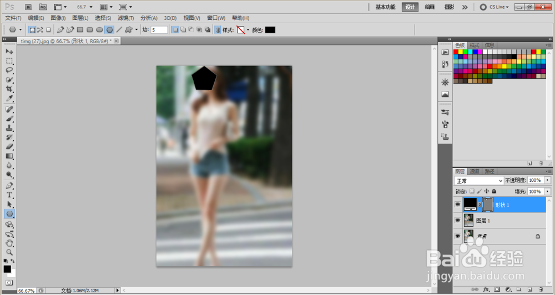Open CS Live menu
The image size is (555, 295).
click(495, 7)
